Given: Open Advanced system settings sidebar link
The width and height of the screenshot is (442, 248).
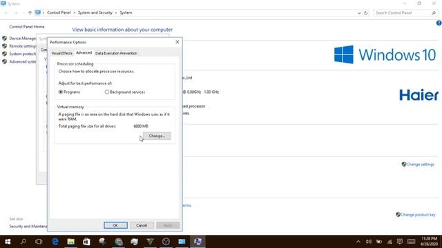Looking at the screenshot, I should point(23,61).
